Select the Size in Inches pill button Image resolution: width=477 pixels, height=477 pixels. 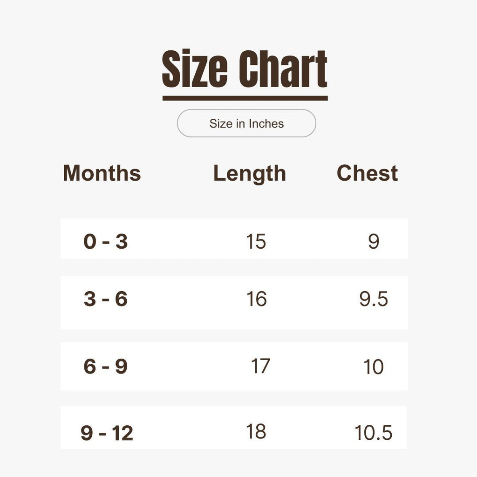coord(246,123)
